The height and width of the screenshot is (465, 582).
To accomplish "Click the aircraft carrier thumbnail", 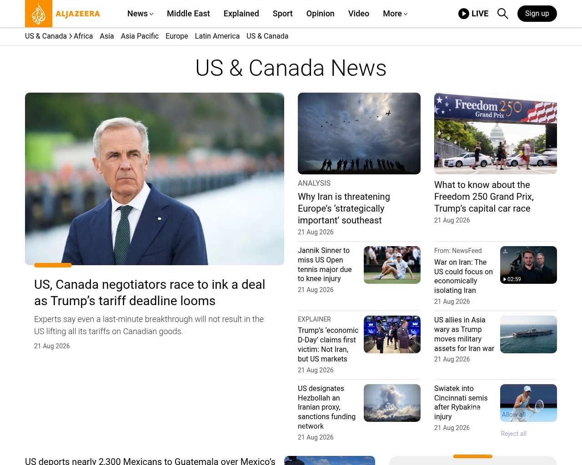I will coord(528,335).
